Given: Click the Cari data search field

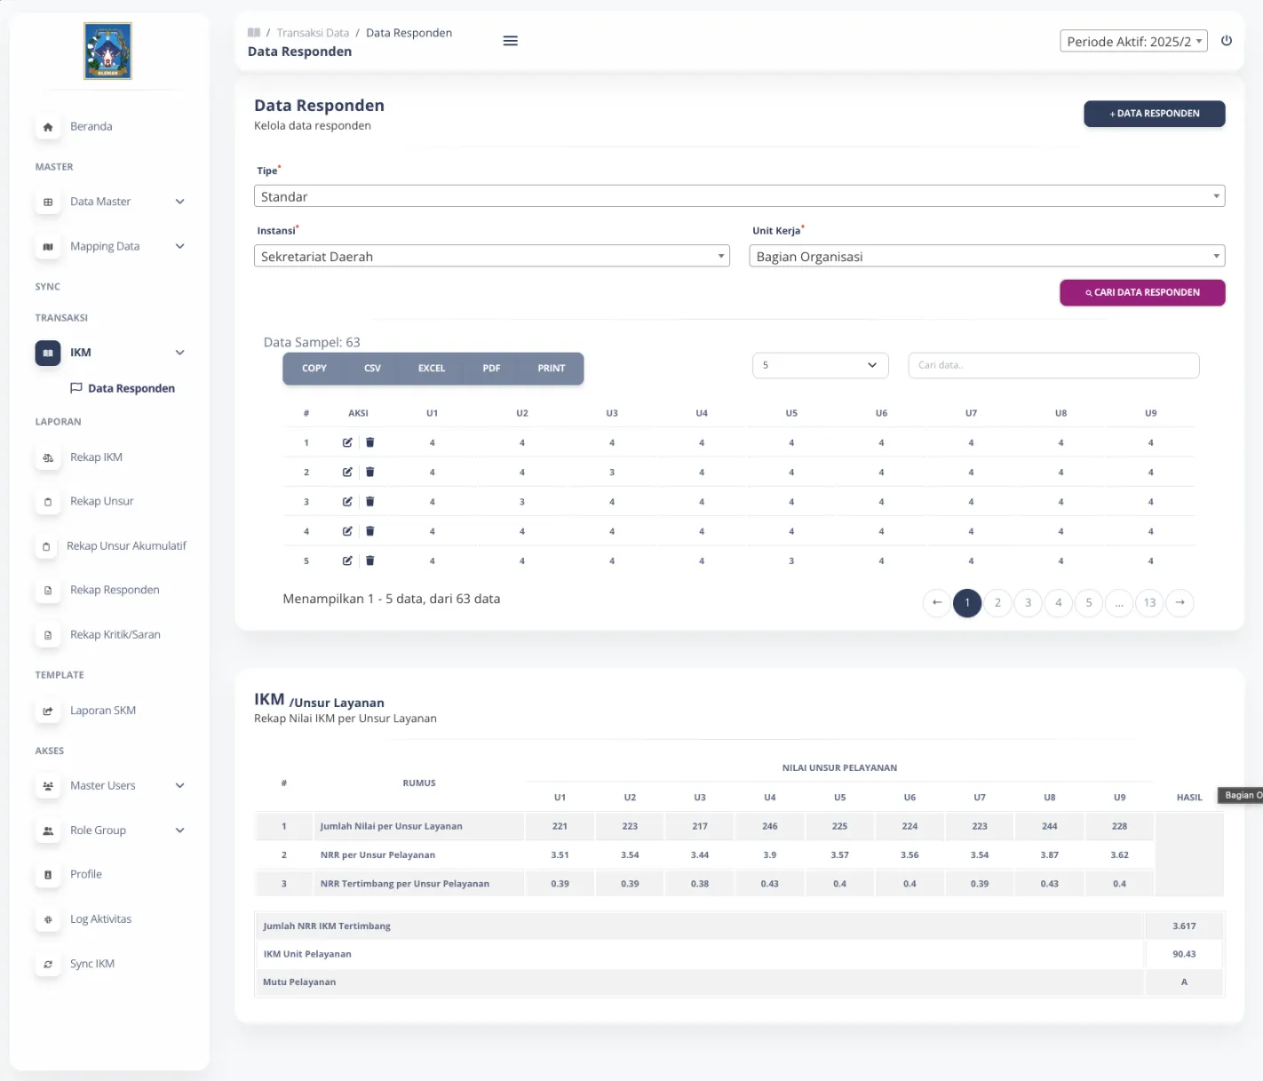Looking at the screenshot, I should (1053, 365).
